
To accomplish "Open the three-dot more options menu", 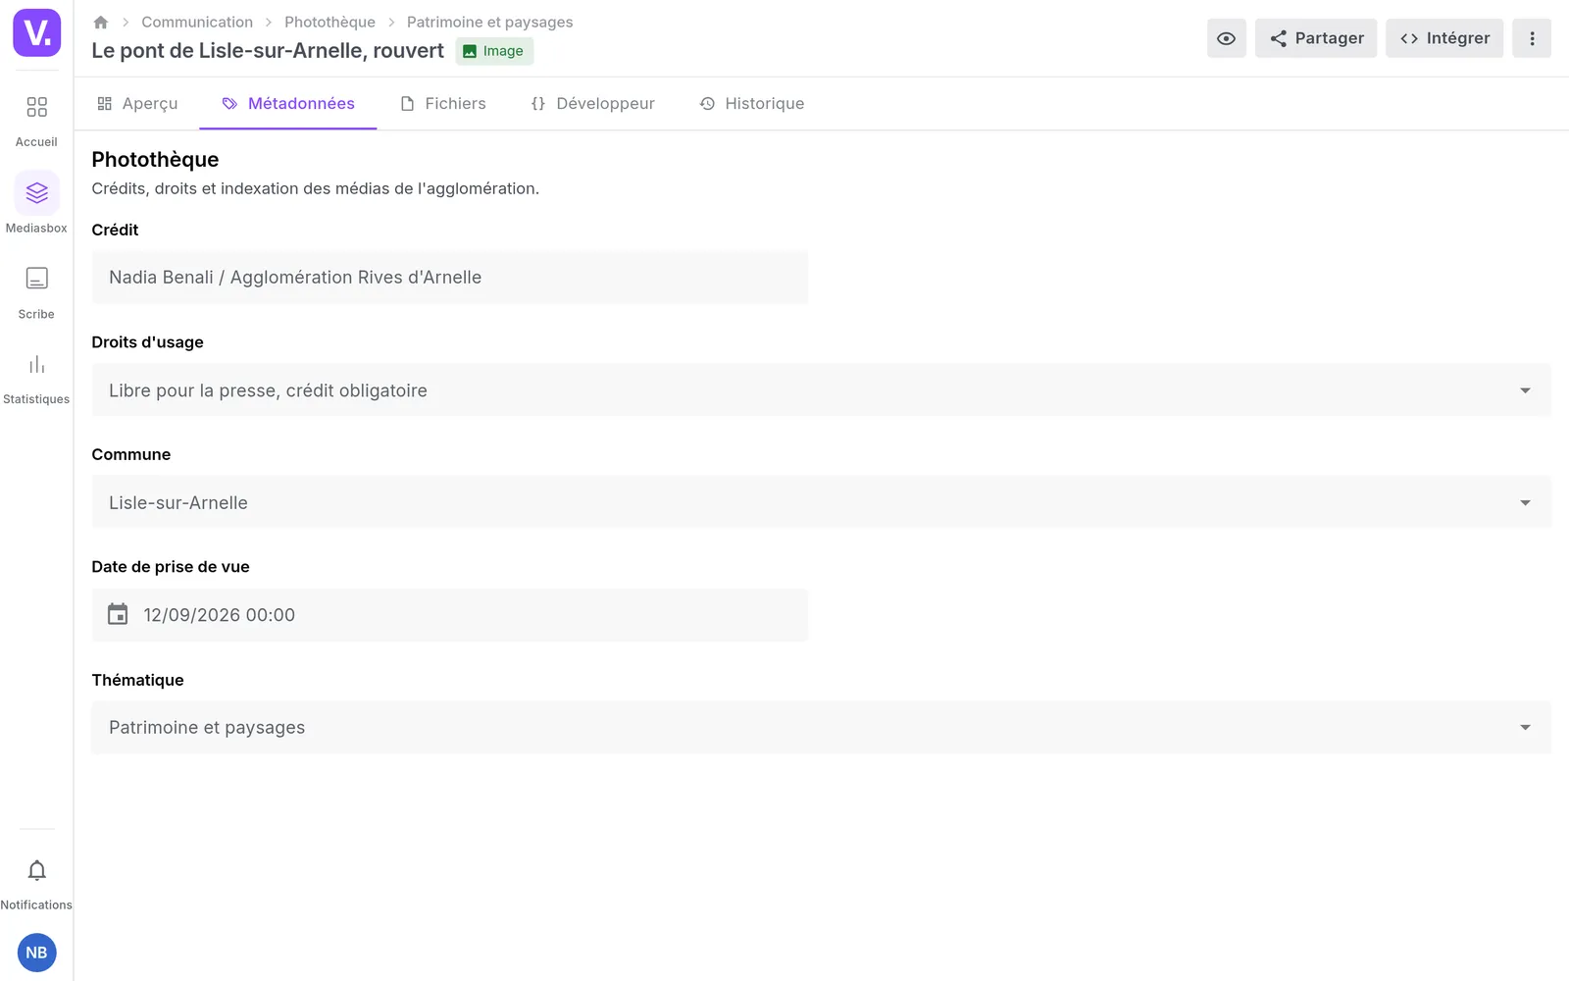I will click(x=1532, y=38).
